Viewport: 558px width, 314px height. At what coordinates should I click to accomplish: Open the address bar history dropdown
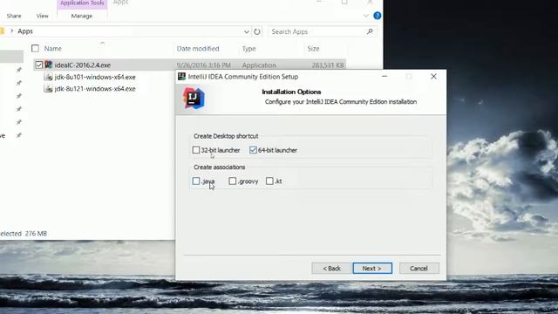pyautogui.click(x=246, y=31)
